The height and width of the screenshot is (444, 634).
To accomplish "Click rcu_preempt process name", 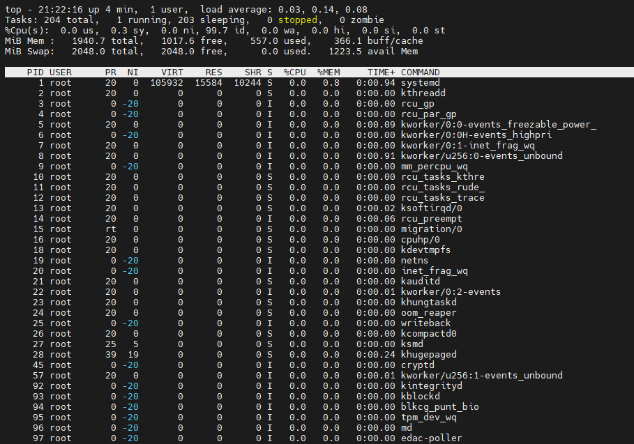I will [432, 219].
